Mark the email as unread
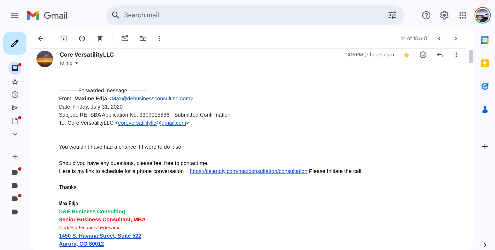The height and width of the screenshot is (250, 495). click(125, 39)
